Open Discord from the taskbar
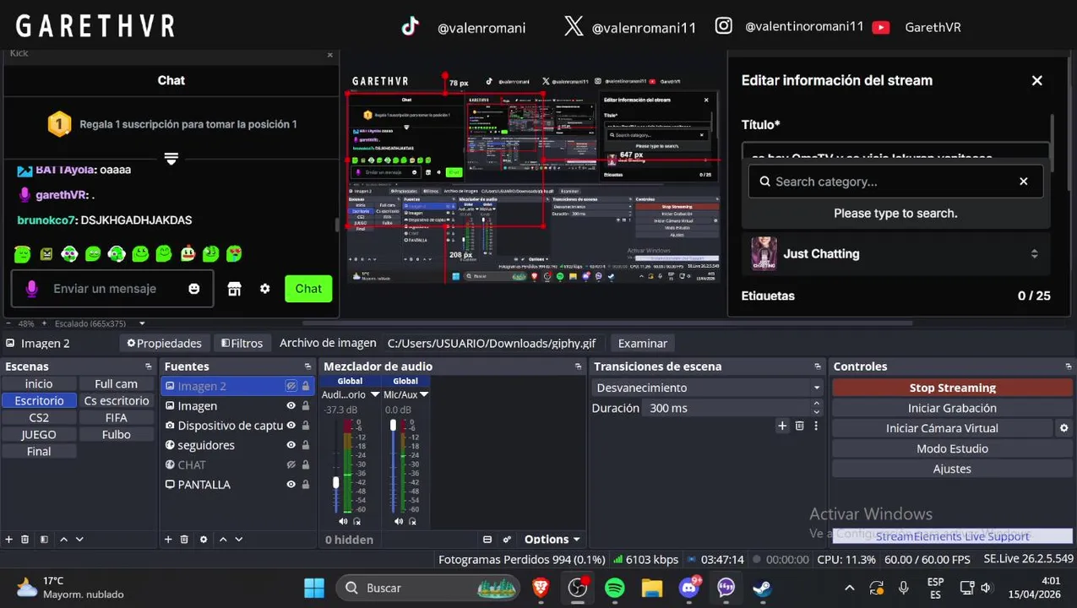This screenshot has width=1077, height=608. [x=689, y=588]
